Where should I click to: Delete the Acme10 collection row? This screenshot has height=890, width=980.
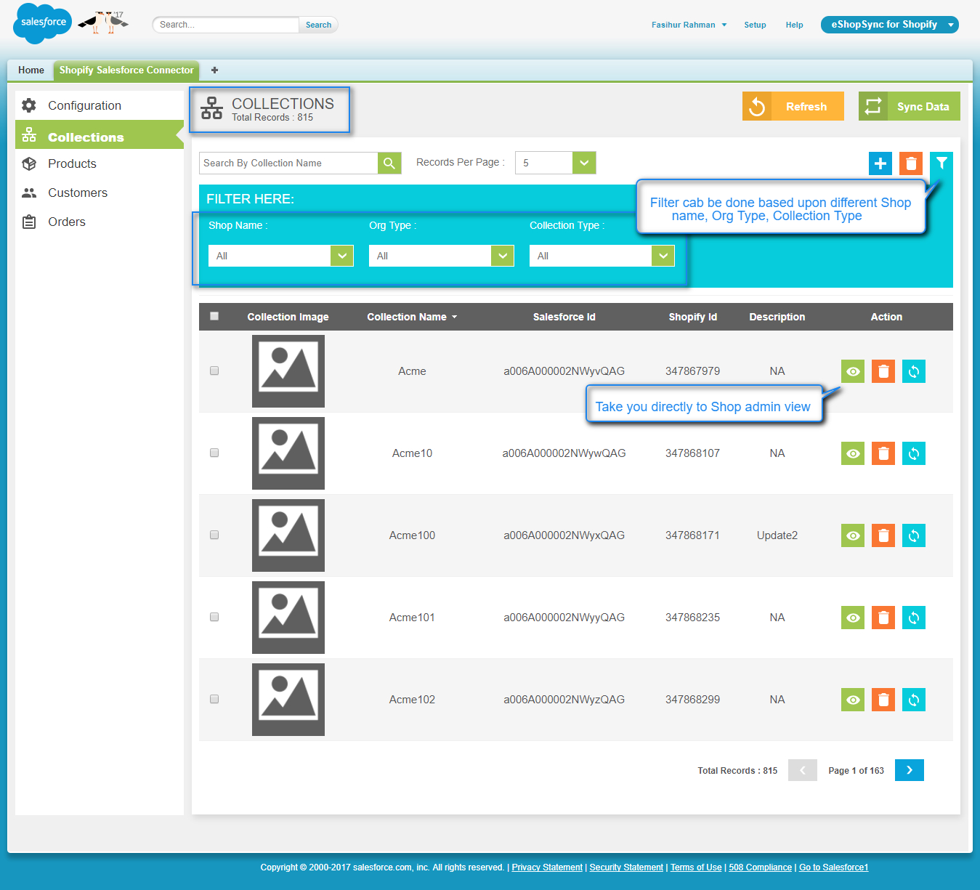(883, 453)
